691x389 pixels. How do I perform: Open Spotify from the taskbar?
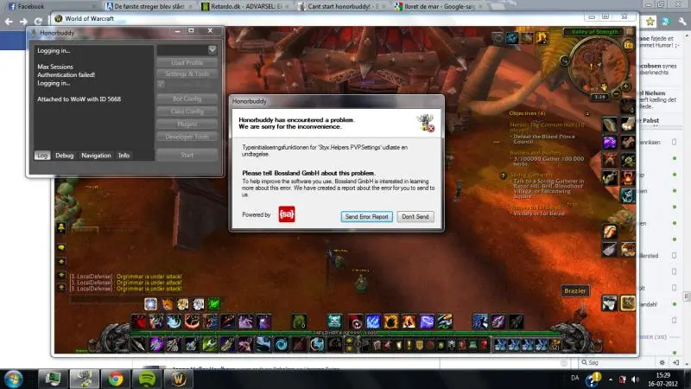coord(147,379)
